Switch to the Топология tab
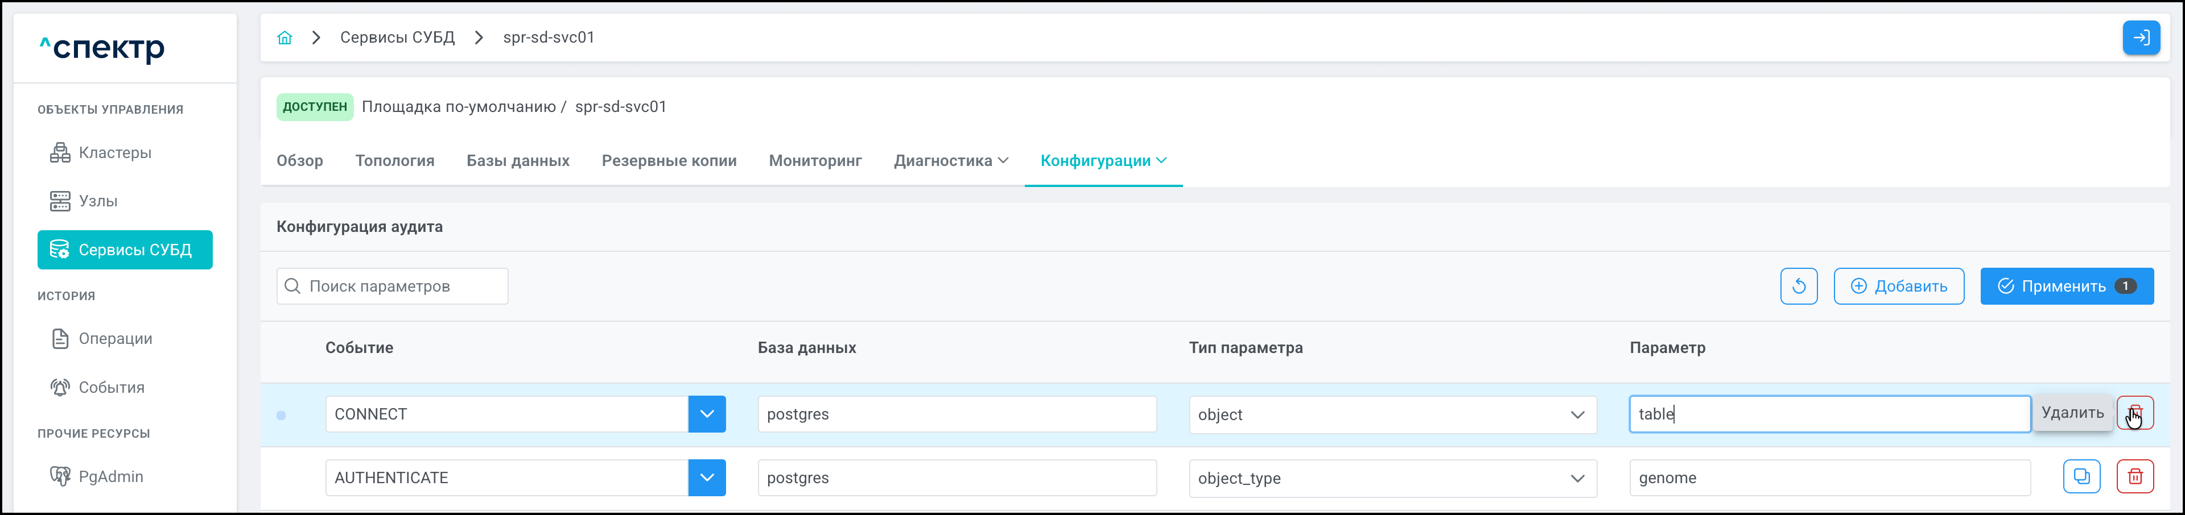The height and width of the screenshot is (515, 2185). (394, 161)
